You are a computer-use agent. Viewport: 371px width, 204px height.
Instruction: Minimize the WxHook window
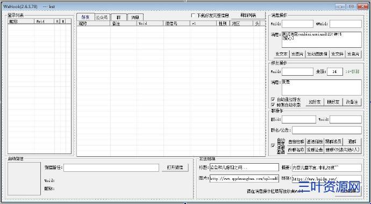coord(340,6)
